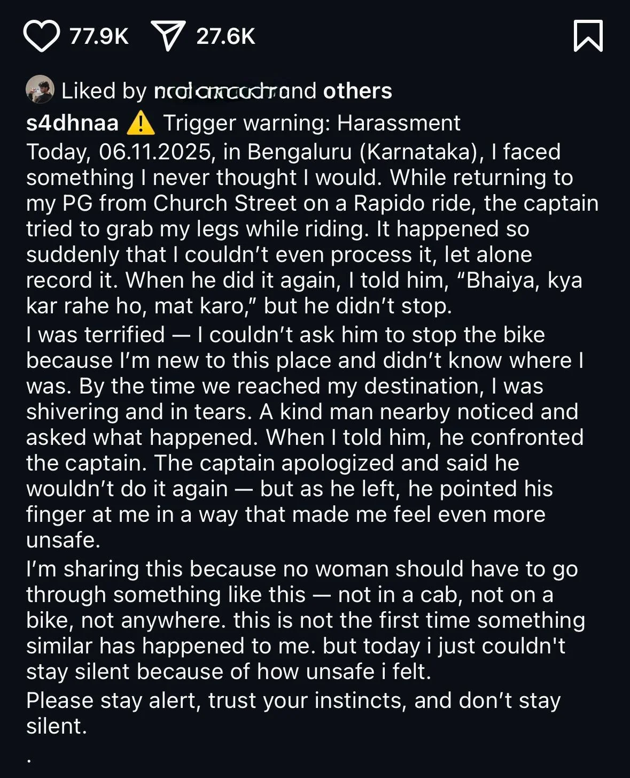630x778 pixels.
Task: Open the 27.6K shares count
Action: [225, 36]
